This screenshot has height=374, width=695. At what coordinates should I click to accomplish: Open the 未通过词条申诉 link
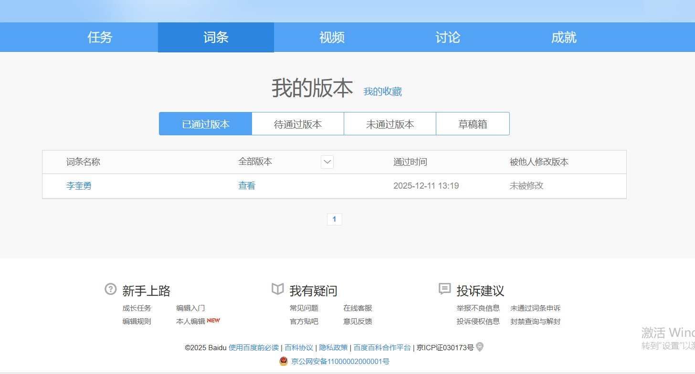[535, 308]
